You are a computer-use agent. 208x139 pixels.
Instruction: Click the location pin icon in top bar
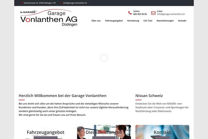22,3
